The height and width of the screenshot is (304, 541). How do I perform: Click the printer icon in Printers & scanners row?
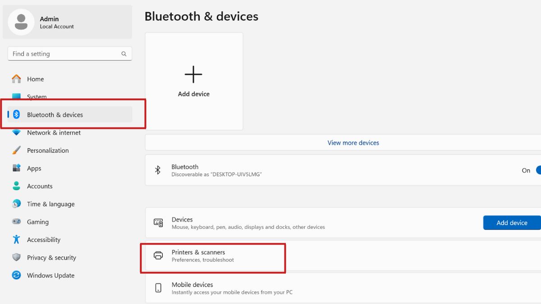[x=158, y=255]
